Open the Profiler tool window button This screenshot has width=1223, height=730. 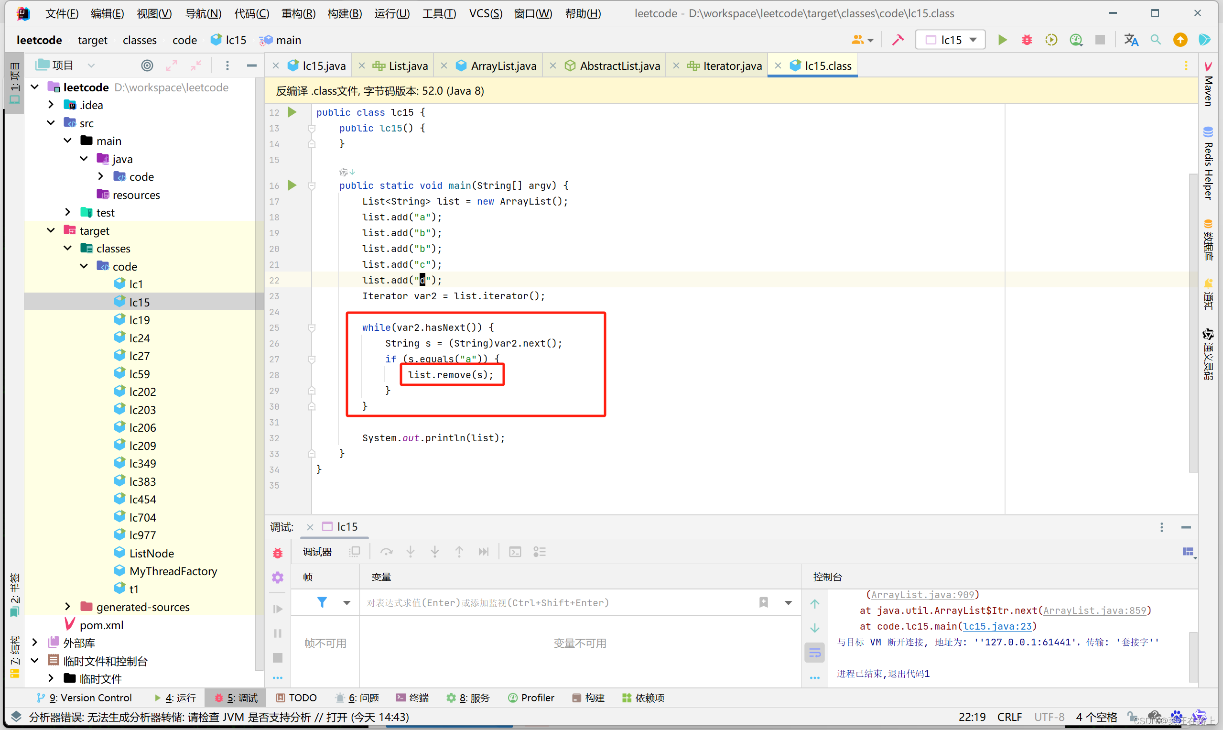point(531,697)
